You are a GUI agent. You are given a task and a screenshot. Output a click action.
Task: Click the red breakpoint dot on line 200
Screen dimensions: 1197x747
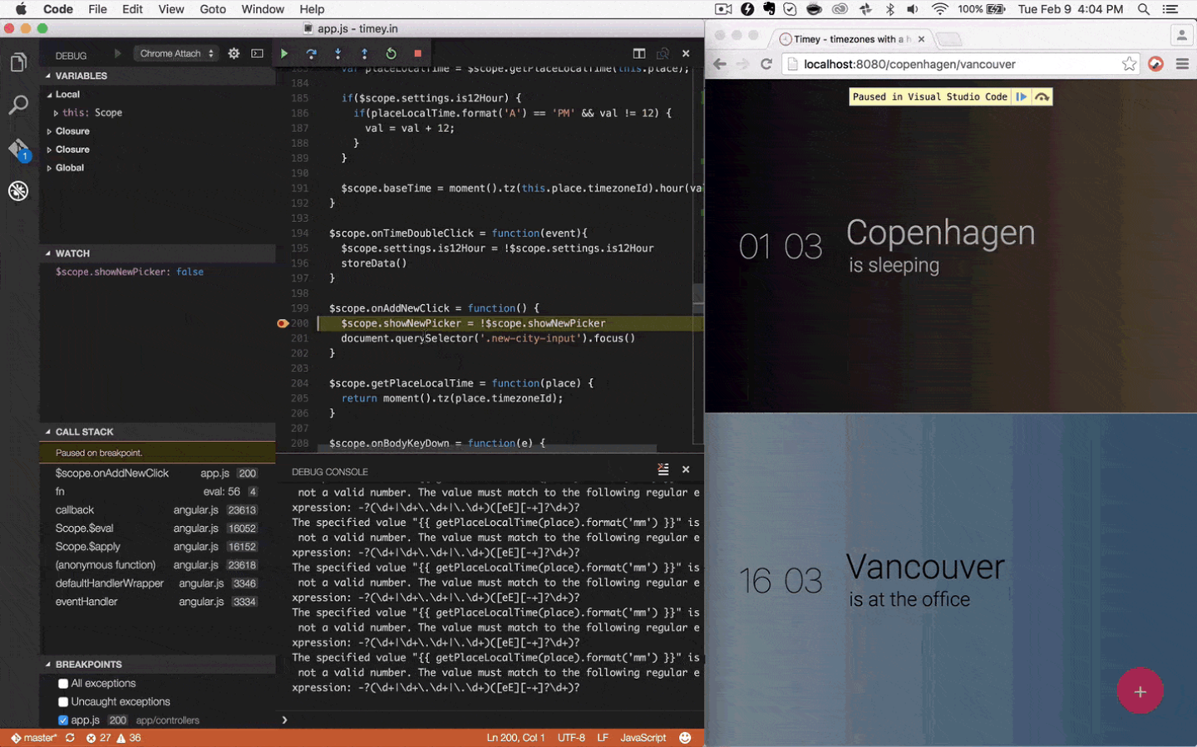283,323
